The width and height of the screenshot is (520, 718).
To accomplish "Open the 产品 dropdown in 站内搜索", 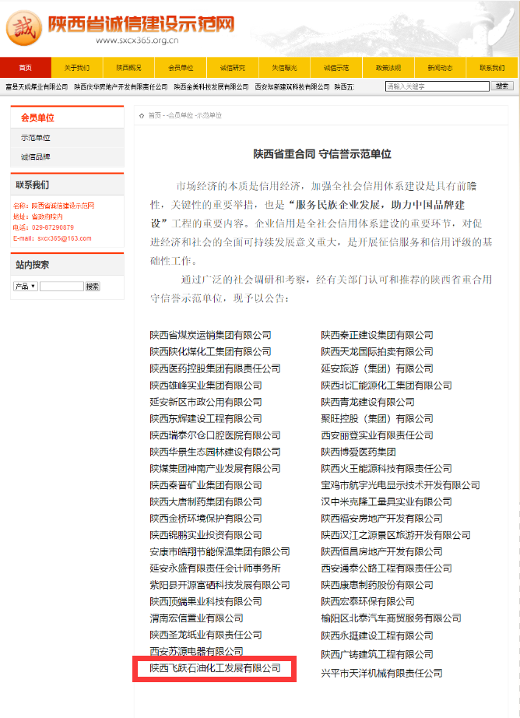I will tap(25, 287).
